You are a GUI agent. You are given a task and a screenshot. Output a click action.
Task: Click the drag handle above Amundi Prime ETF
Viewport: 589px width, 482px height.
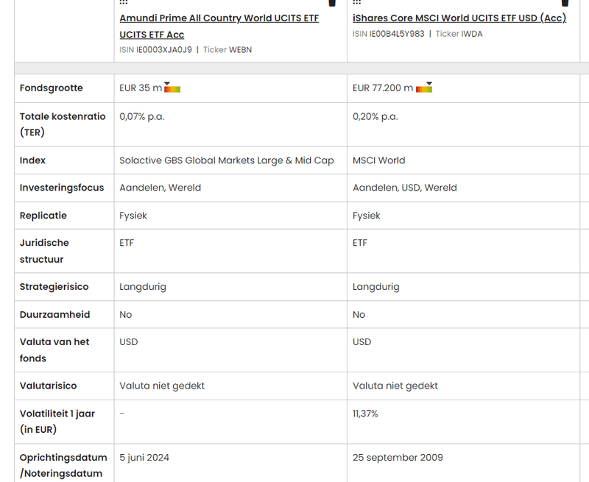tap(123, 3)
